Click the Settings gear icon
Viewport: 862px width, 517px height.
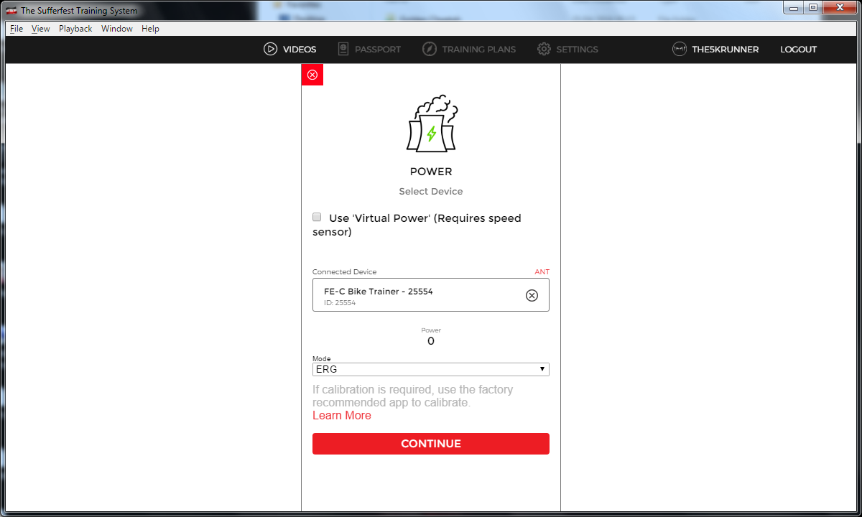pyautogui.click(x=544, y=50)
